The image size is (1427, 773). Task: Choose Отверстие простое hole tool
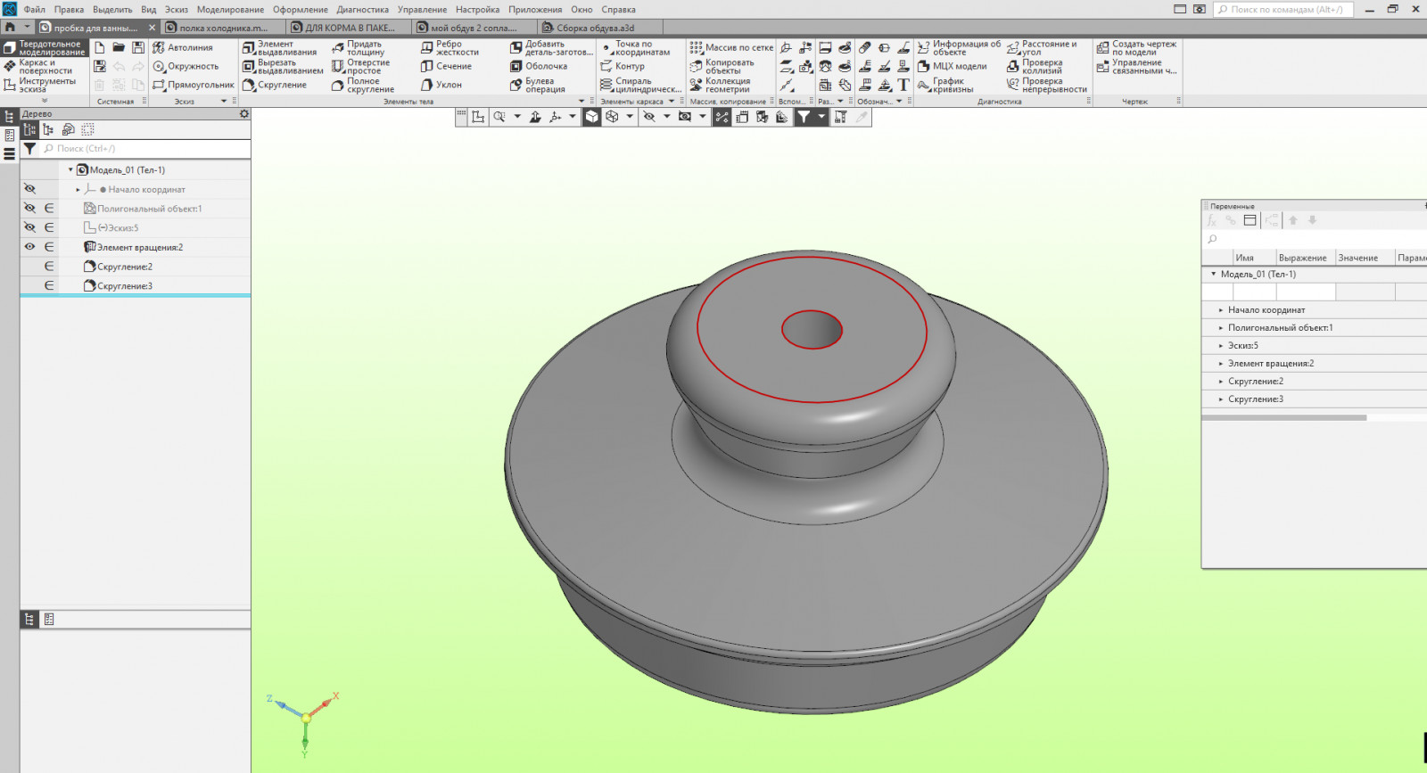point(361,66)
